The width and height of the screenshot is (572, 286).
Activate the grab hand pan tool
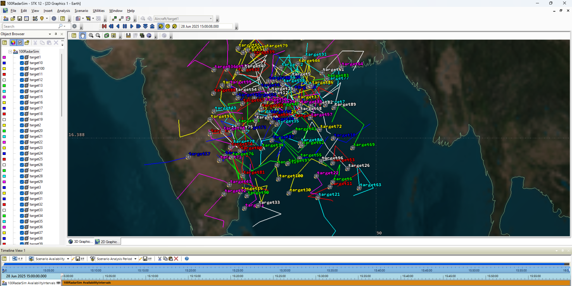tap(82, 35)
